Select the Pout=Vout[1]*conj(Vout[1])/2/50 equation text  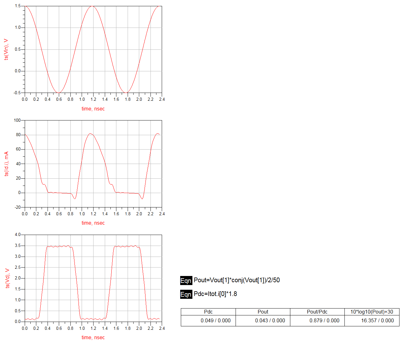point(237,280)
